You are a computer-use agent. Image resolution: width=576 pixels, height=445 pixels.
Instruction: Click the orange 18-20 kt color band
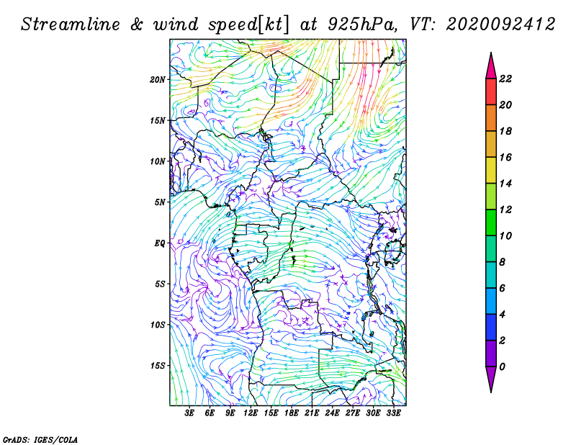click(x=491, y=118)
